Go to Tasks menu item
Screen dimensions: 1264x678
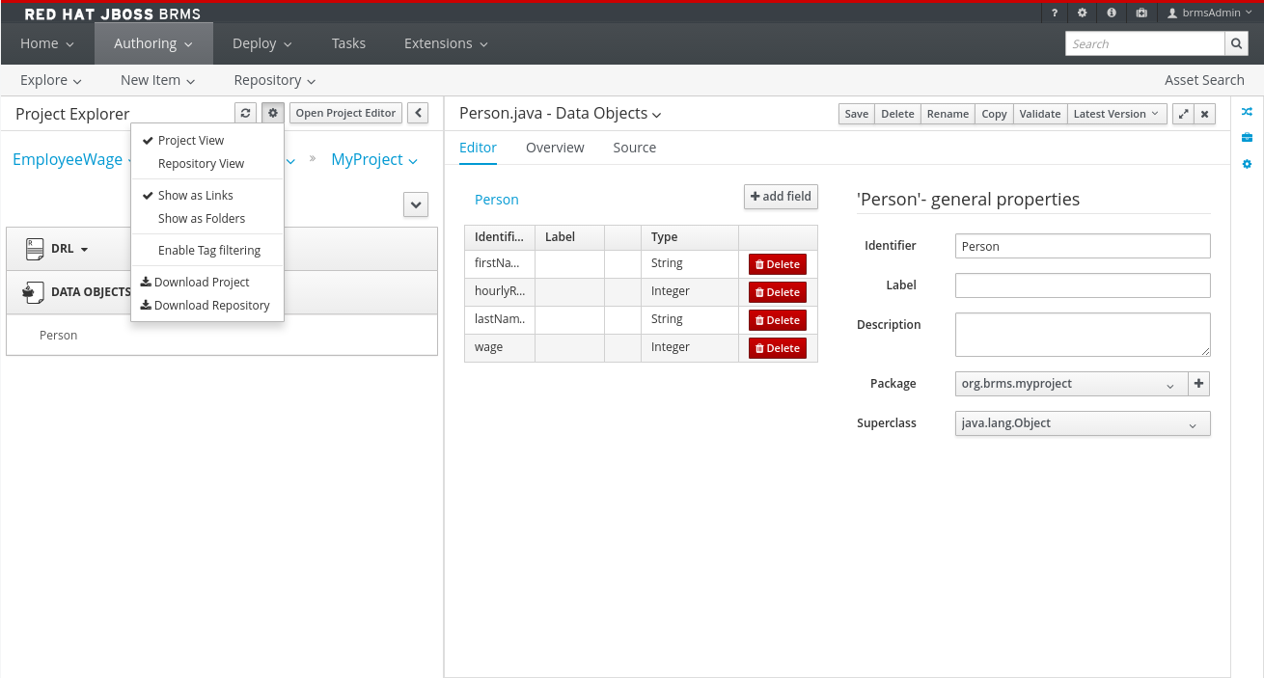click(x=348, y=43)
